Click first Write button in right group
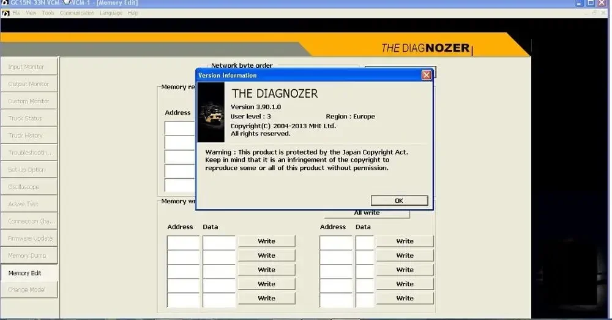The width and height of the screenshot is (612, 320). pyautogui.click(x=405, y=241)
